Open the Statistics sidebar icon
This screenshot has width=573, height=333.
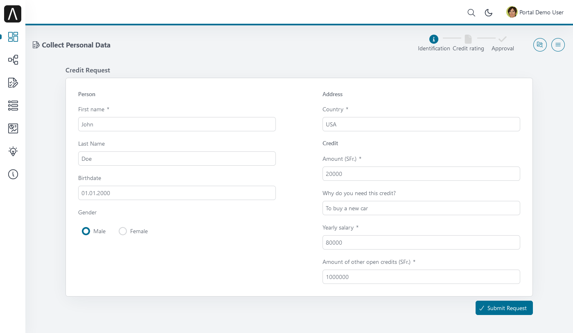(x=13, y=128)
